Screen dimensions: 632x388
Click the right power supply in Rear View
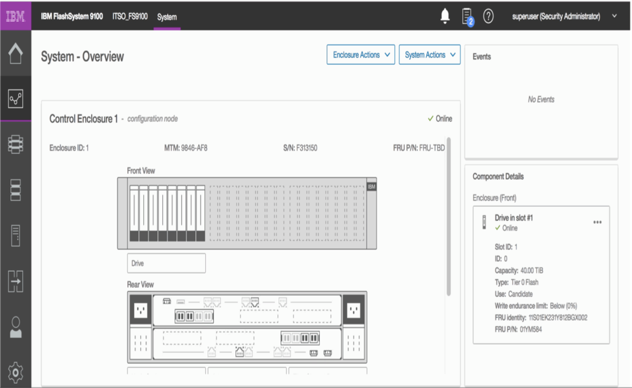354,310
